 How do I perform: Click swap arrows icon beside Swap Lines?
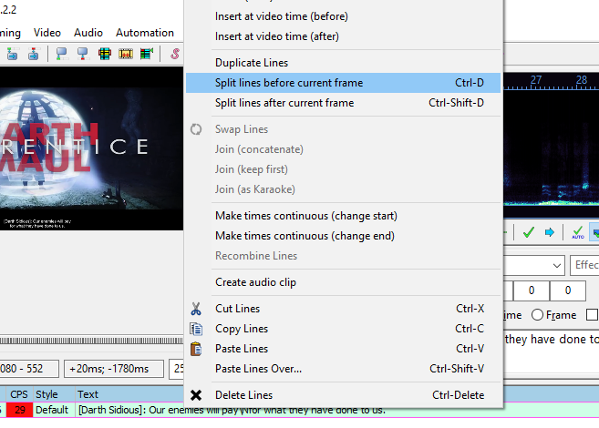(196, 129)
